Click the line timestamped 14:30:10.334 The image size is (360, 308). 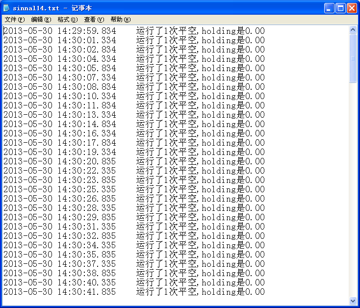(x=134, y=96)
